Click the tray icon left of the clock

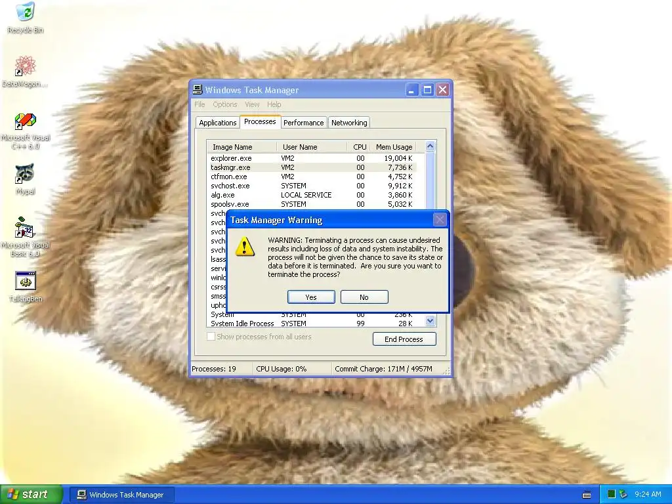(623, 494)
